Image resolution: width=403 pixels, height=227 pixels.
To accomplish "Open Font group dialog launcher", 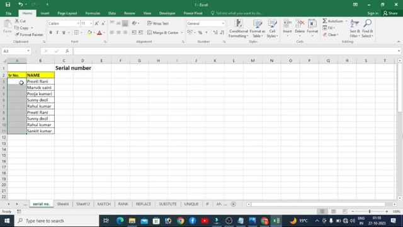I will coord(105,42).
